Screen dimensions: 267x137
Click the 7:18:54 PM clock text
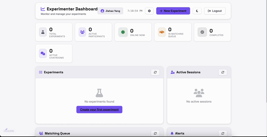[135, 11]
